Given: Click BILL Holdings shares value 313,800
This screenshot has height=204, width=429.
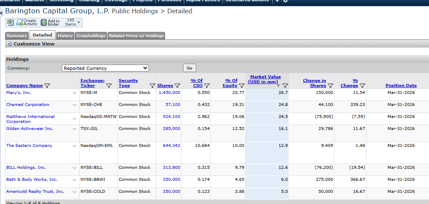Looking at the screenshot, I should [171, 168].
